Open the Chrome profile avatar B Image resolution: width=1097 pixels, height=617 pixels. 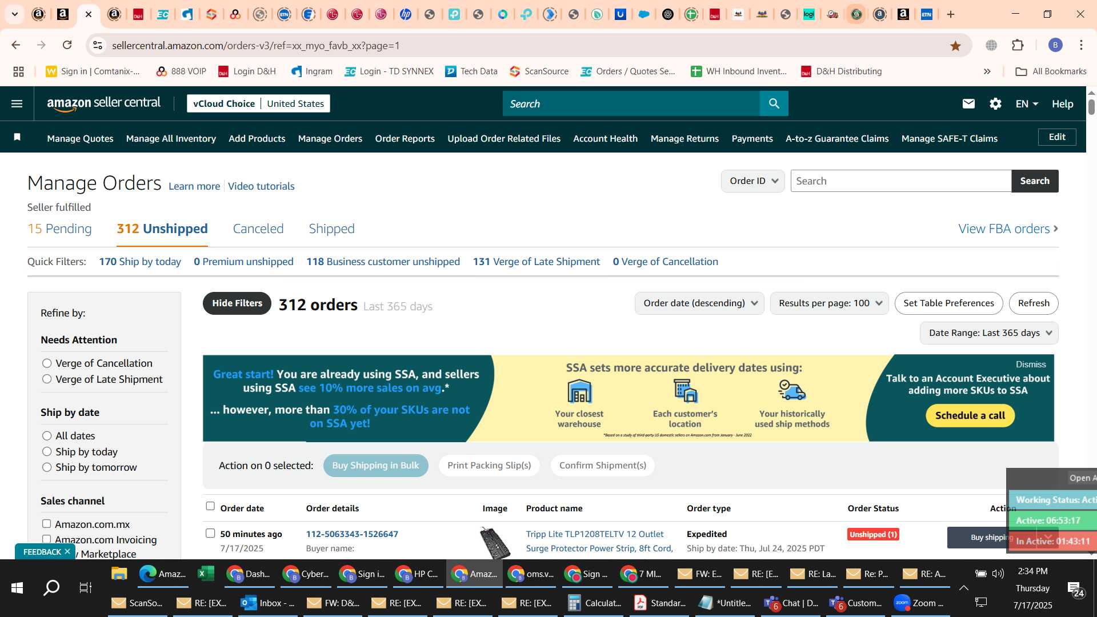tap(1055, 45)
